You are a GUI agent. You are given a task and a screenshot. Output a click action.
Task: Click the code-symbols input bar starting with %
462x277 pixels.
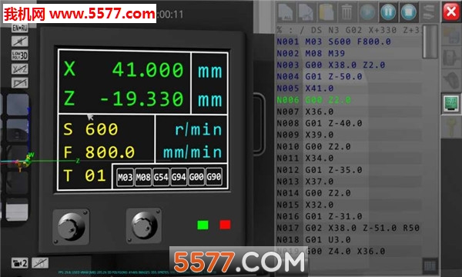[x=349, y=30]
